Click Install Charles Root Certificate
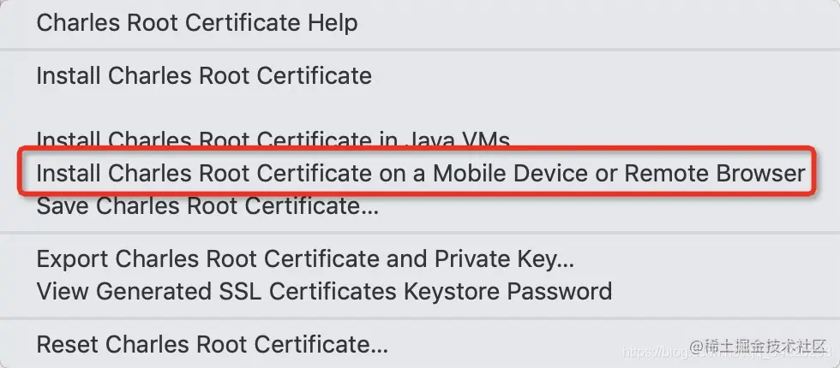 (204, 75)
